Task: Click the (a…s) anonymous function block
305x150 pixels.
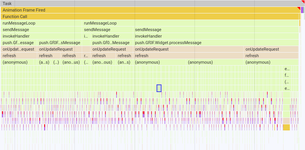Action: pyautogui.click(x=45, y=62)
